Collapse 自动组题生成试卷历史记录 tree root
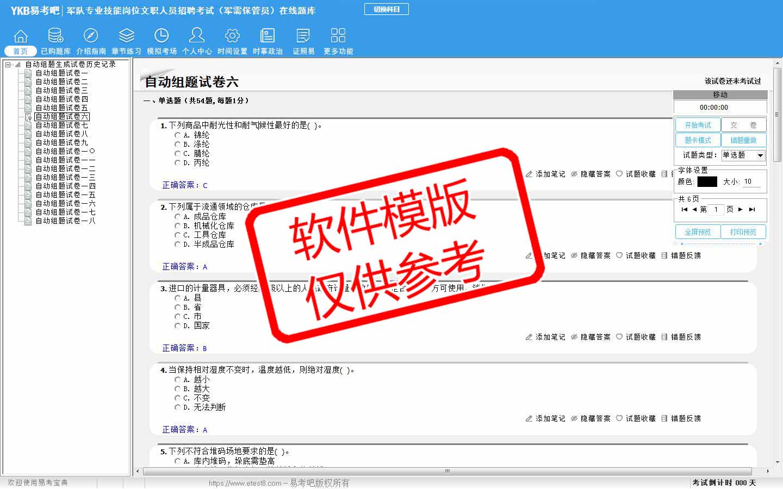The width and height of the screenshot is (783, 489). point(8,64)
